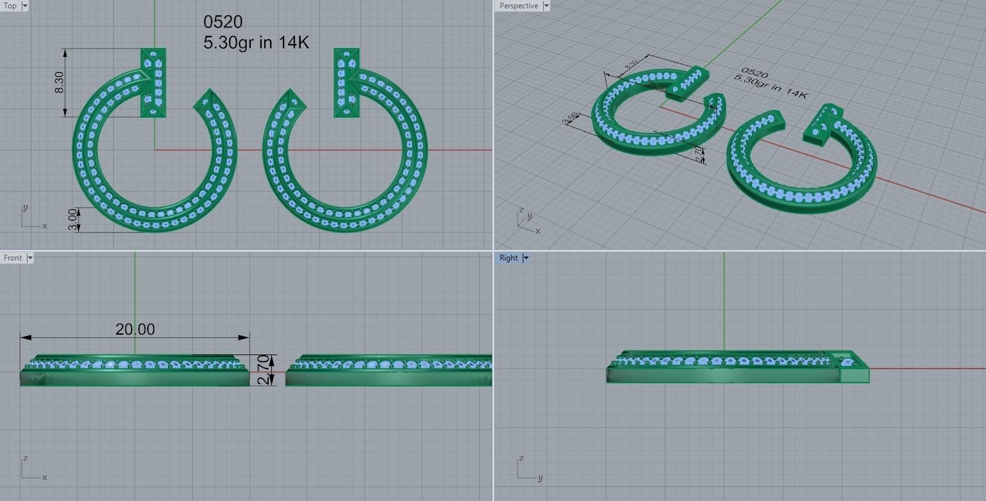Select "5.30gr in 14K" text in Top view

(256, 42)
